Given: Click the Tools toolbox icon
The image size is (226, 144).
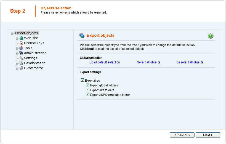Looking at the screenshot, I should pyautogui.click(x=21, y=48).
